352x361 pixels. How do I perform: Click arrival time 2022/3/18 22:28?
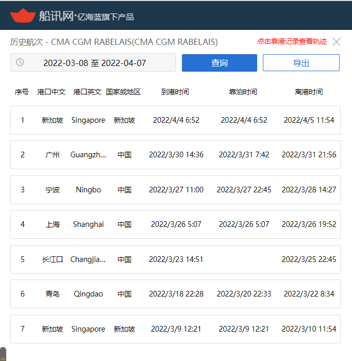click(x=176, y=294)
